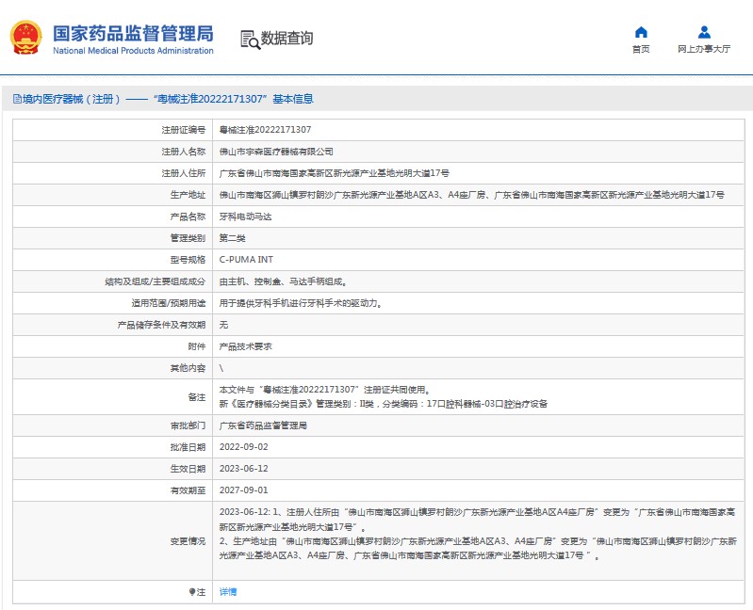Select date 2023-06-12 in 生效日期 row
The height and width of the screenshot is (610, 753).
pos(243,469)
